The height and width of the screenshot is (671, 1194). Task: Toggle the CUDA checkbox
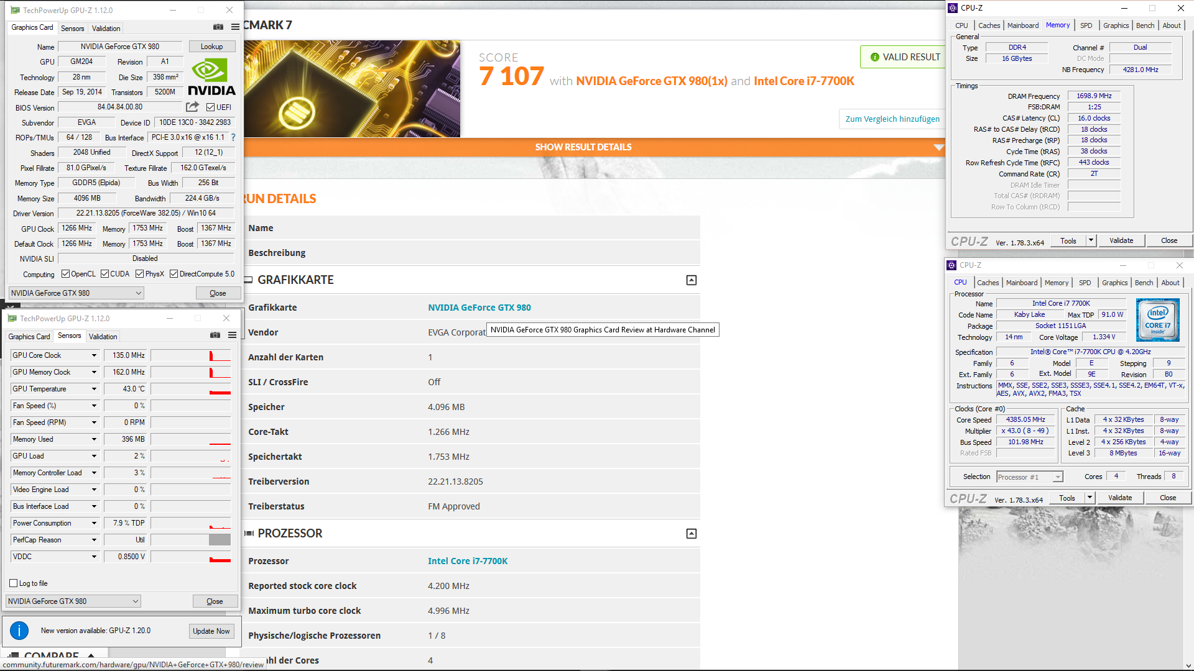pyautogui.click(x=104, y=274)
